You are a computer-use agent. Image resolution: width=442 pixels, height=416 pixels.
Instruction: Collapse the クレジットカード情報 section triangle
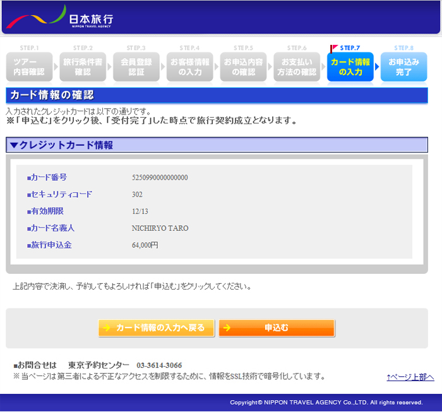14,145
